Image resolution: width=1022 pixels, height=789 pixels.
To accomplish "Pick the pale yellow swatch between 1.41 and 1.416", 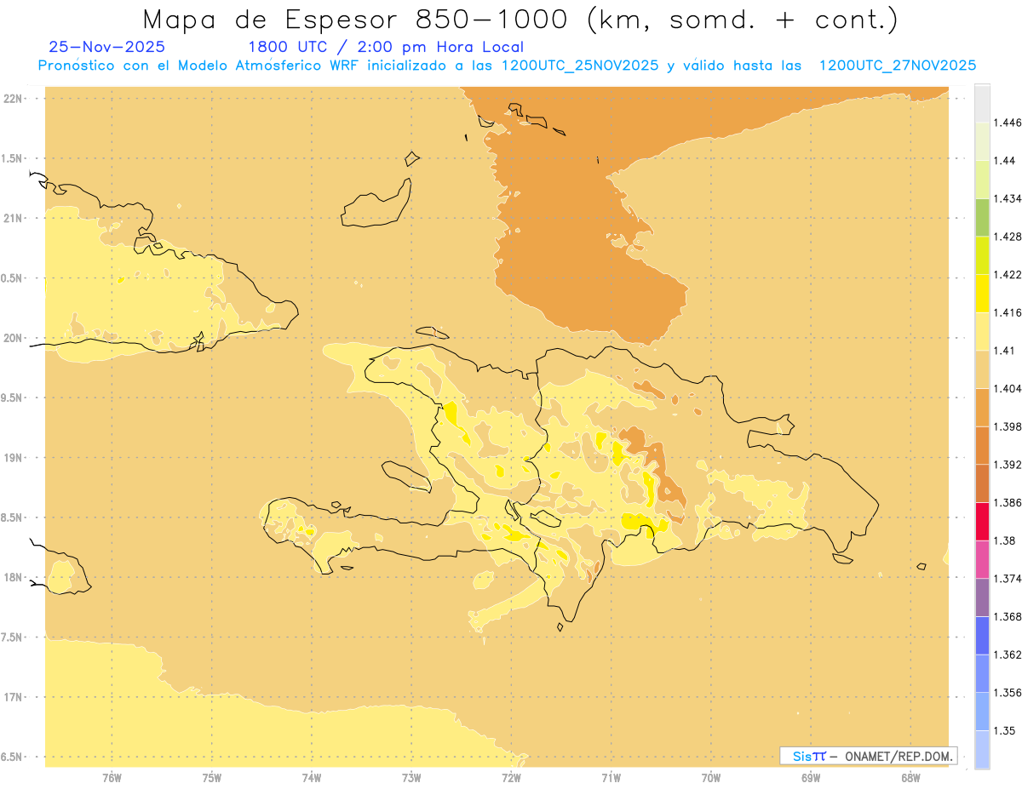I will click(x=982, y=331).
